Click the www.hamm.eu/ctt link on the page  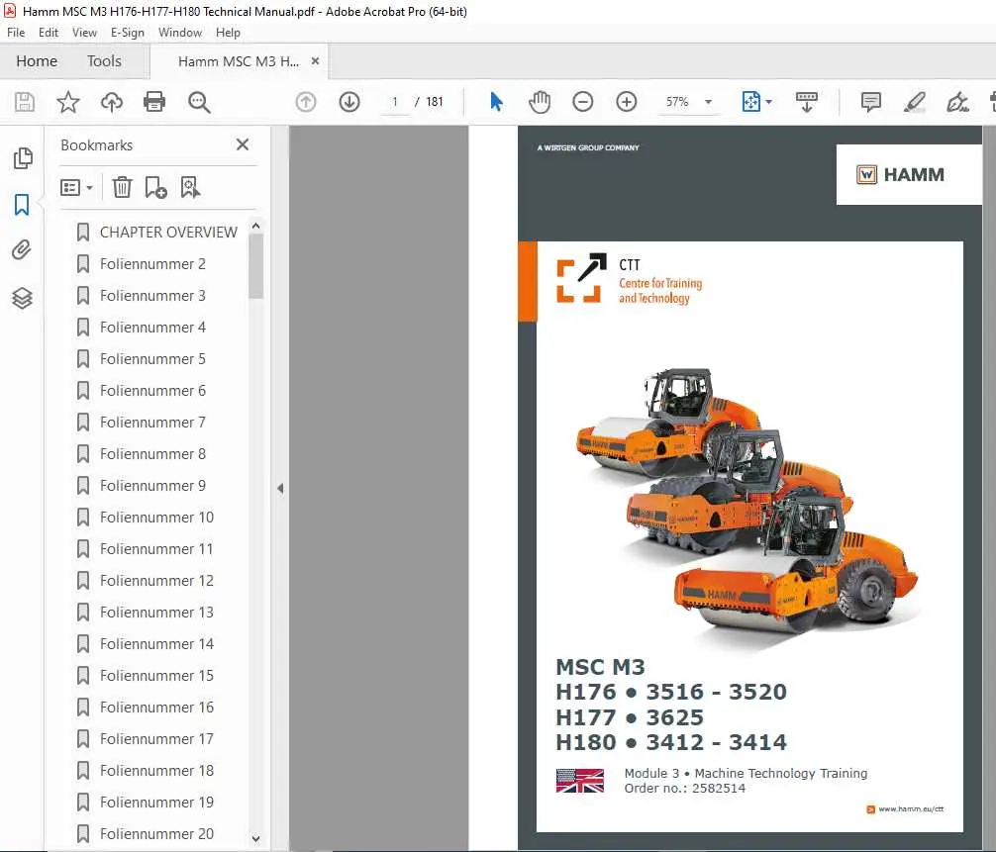coord(911,808)
